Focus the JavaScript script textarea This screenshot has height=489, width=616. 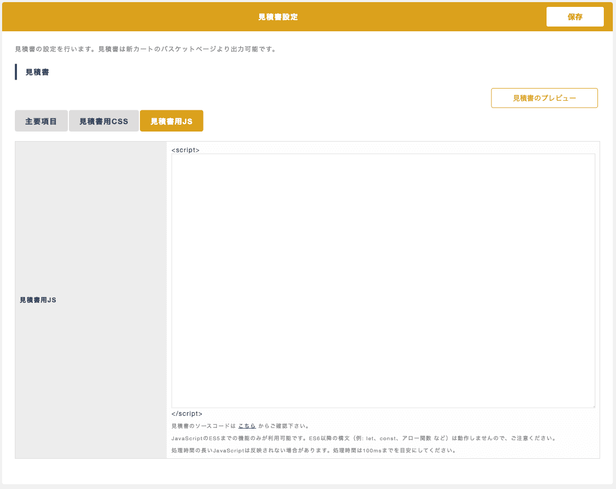point(383,281)
